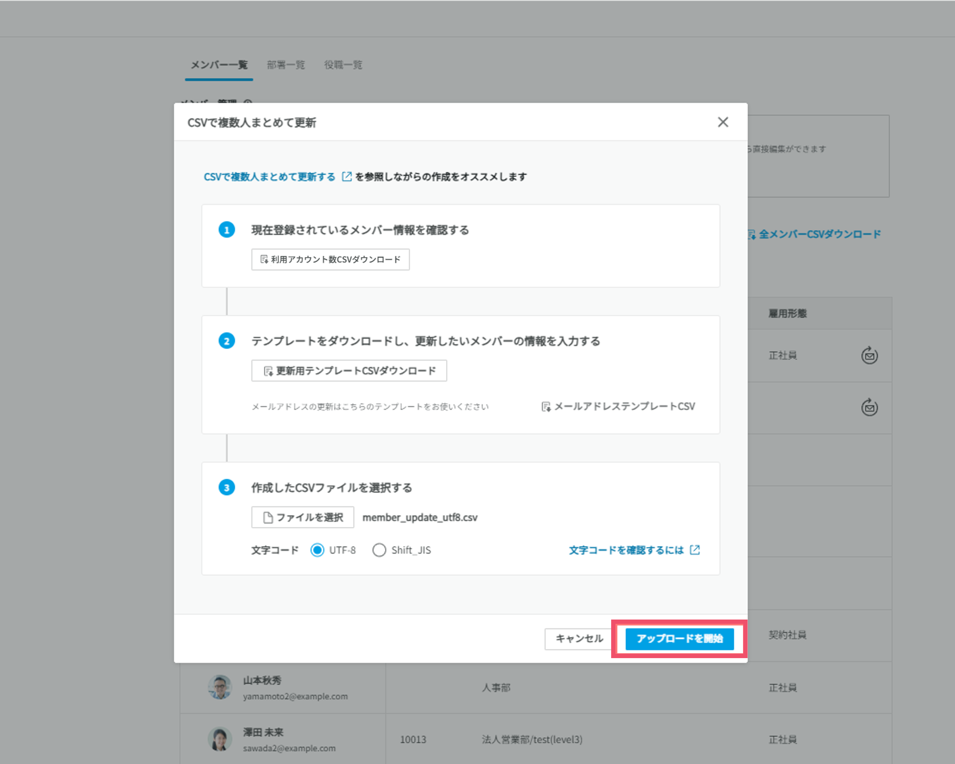
Task: Click download icon beside メールアドレステンプレートCSV
Action: 546,407
